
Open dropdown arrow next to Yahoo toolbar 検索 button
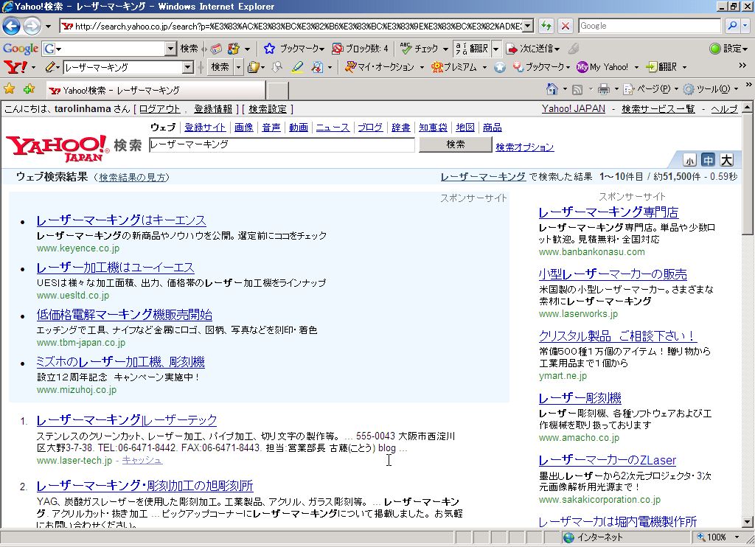(x=238, y=67)
